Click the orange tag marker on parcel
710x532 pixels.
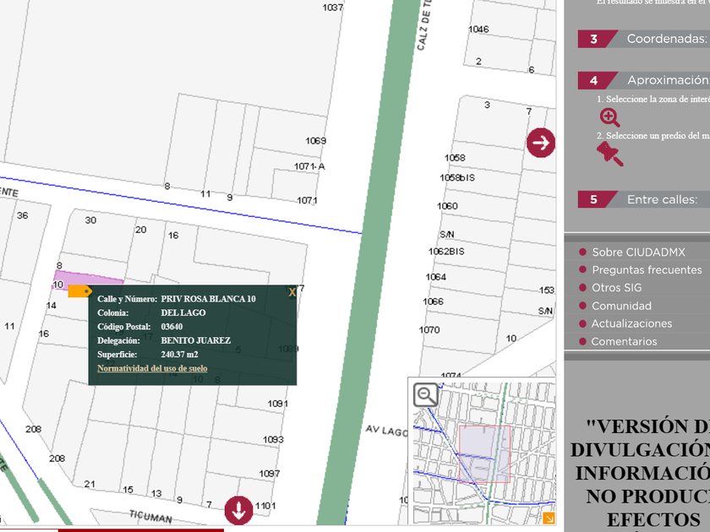(x=80, y=291)
